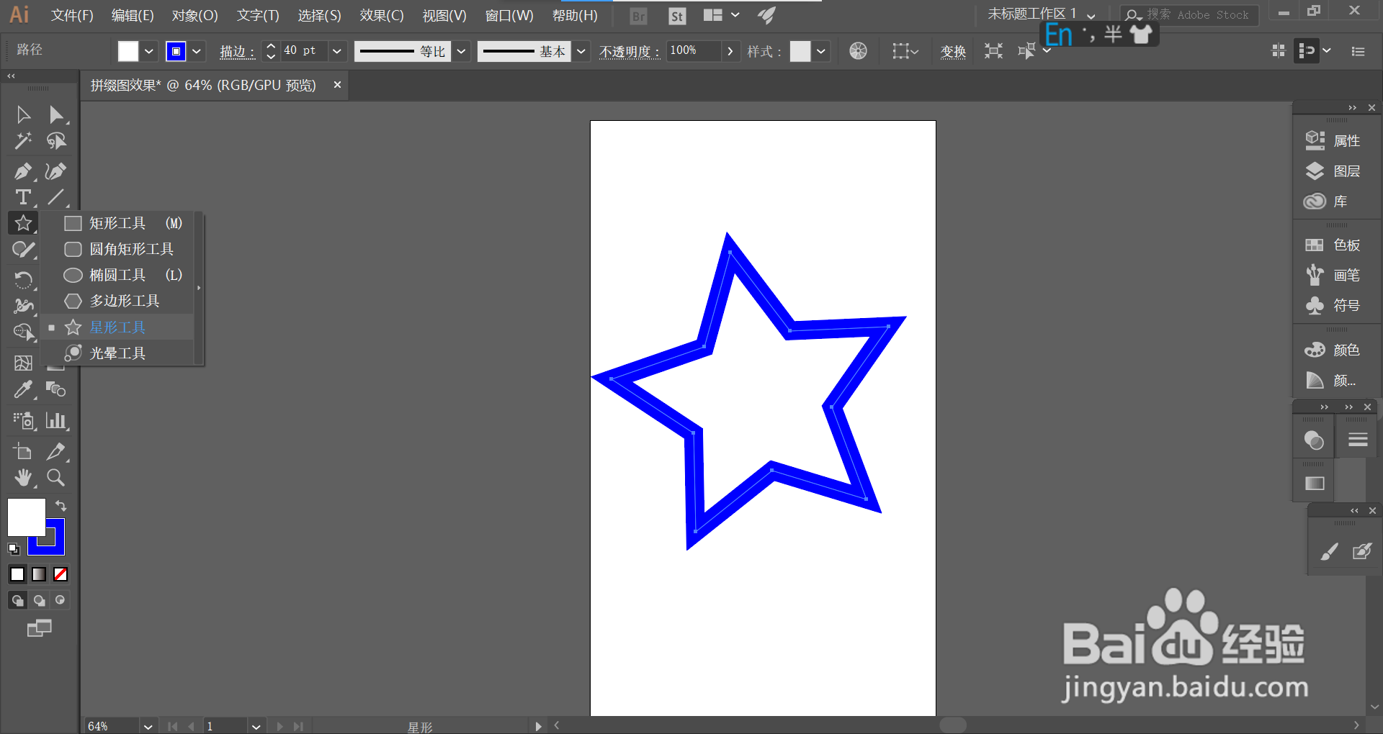Enable Draw Behind mode

(x=39, y=600)
